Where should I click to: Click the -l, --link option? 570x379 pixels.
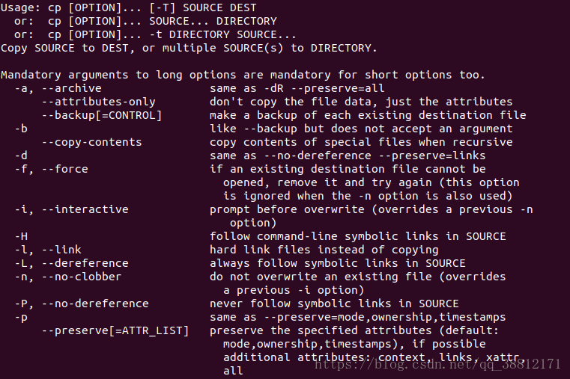[x=48, y=250]
